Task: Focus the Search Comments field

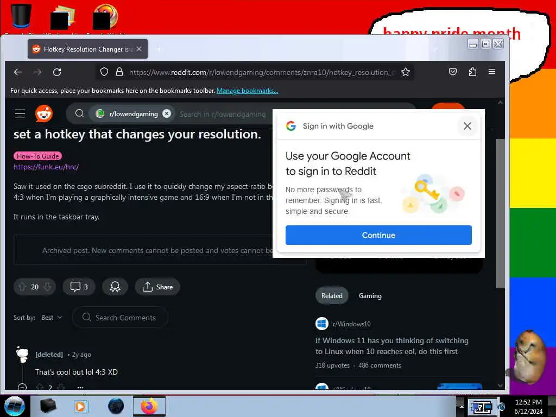Action: click(120, 318)
